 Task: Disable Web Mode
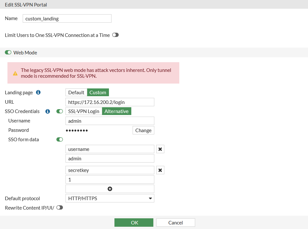(8, 52)
